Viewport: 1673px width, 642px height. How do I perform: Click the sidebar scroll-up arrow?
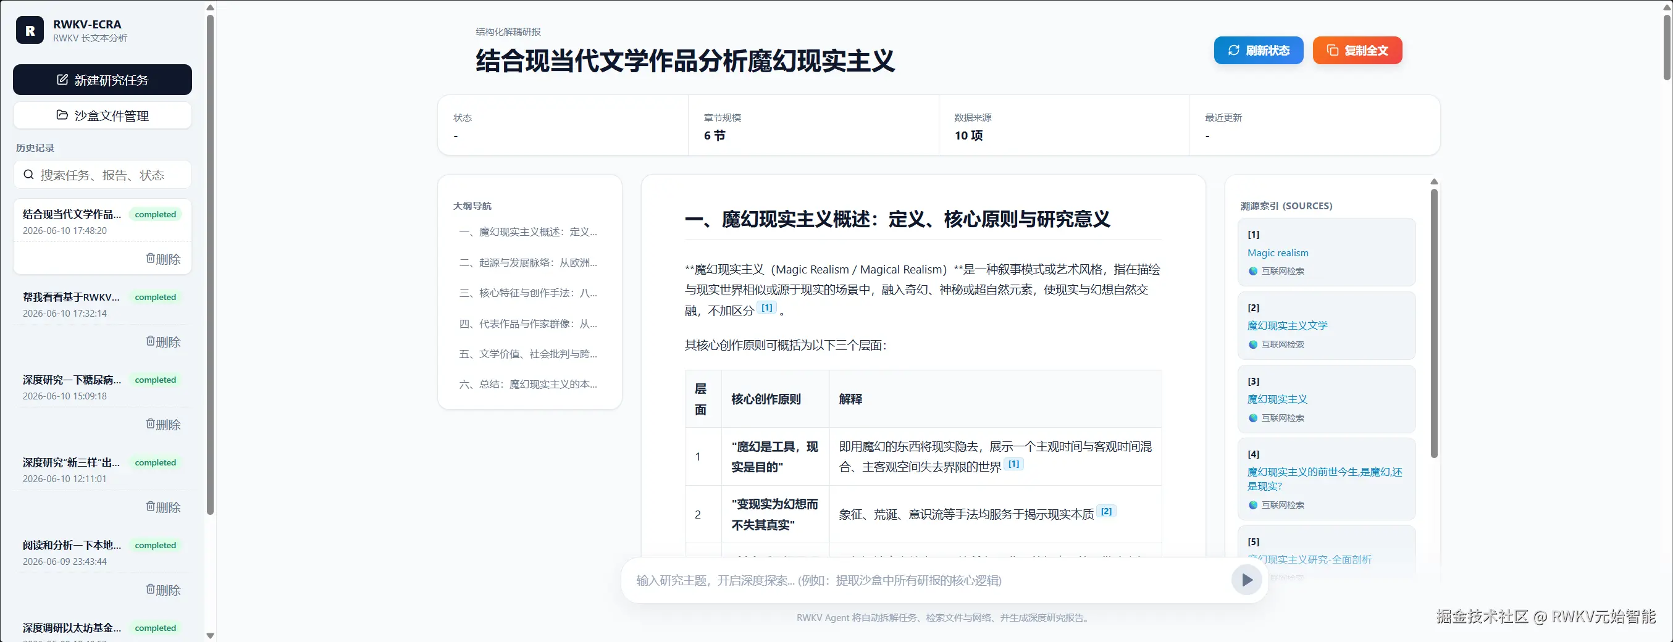pyautogui.click(x=210, y=7)
